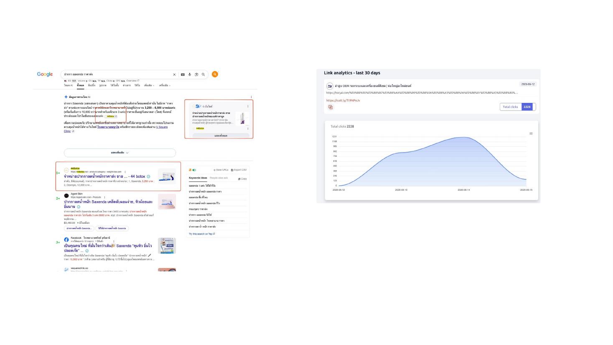The height and width of the screenshot is (345, 613).
Task: Open the cutt.ly short link
Action: (343, 100)
